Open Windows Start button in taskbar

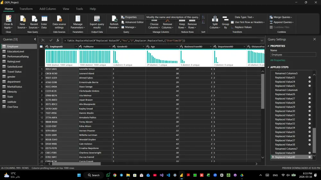[x=79, y=175]
